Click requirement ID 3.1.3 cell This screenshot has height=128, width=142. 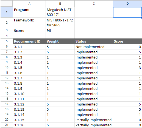pyautogui.click(x=29, y=57)
